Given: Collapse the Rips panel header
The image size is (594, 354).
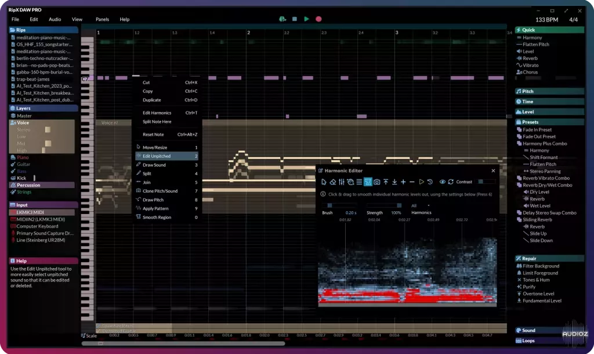Looking at the screenshot, I should click(43, 30).
